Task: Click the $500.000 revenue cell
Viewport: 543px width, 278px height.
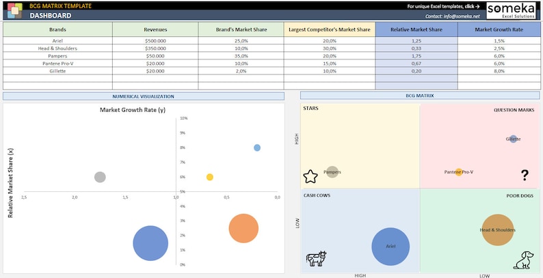Action: (155, 40)
